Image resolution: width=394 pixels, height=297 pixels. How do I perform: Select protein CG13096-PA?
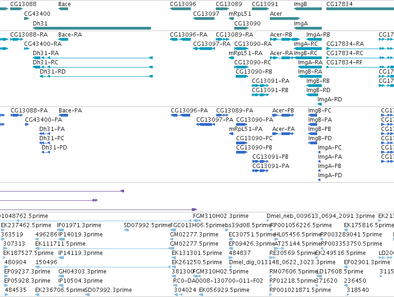coord(181,115)
